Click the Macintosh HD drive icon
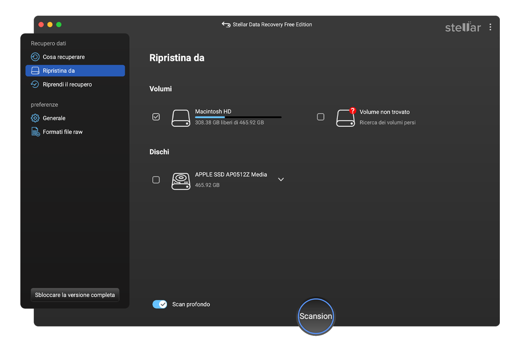Viewport: 527px width, 354px height. (181, 118)
